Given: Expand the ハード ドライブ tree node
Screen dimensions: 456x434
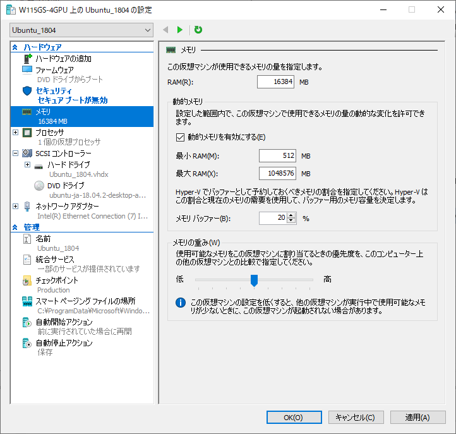Looking at the screenshot, I should (27, 165).
